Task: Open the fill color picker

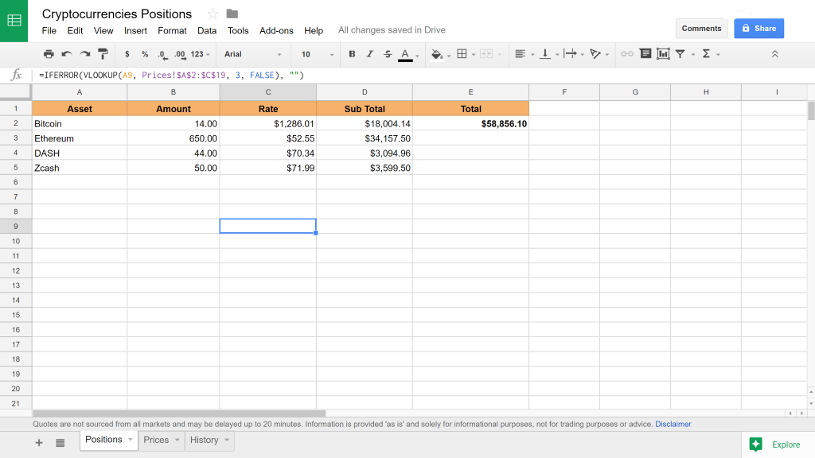Action: 437,54
